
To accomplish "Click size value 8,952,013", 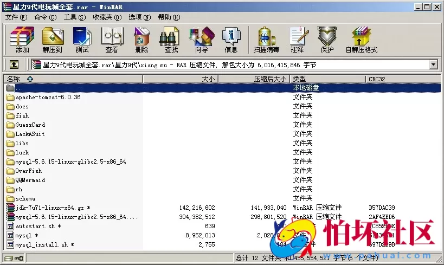I will click(x=200, y=235).
